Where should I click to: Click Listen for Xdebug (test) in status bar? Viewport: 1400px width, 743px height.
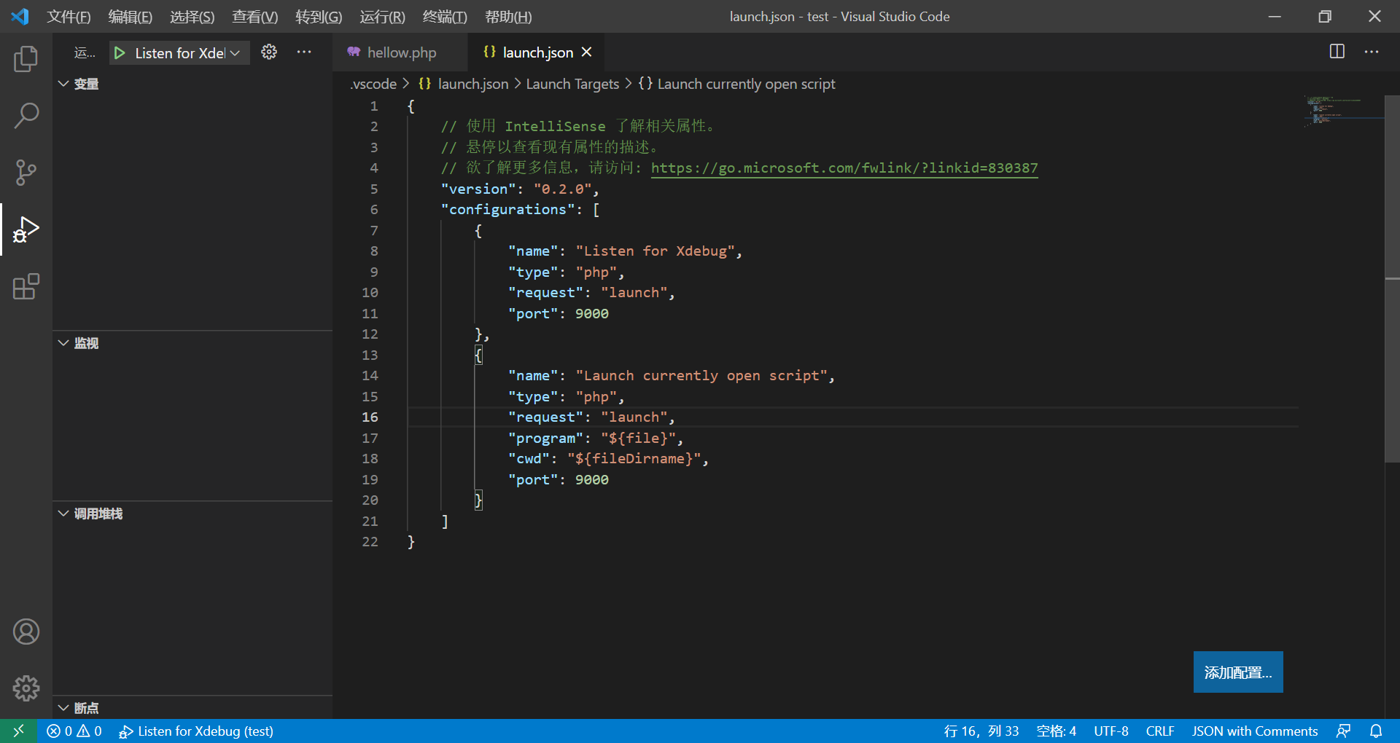coord(197,731)
